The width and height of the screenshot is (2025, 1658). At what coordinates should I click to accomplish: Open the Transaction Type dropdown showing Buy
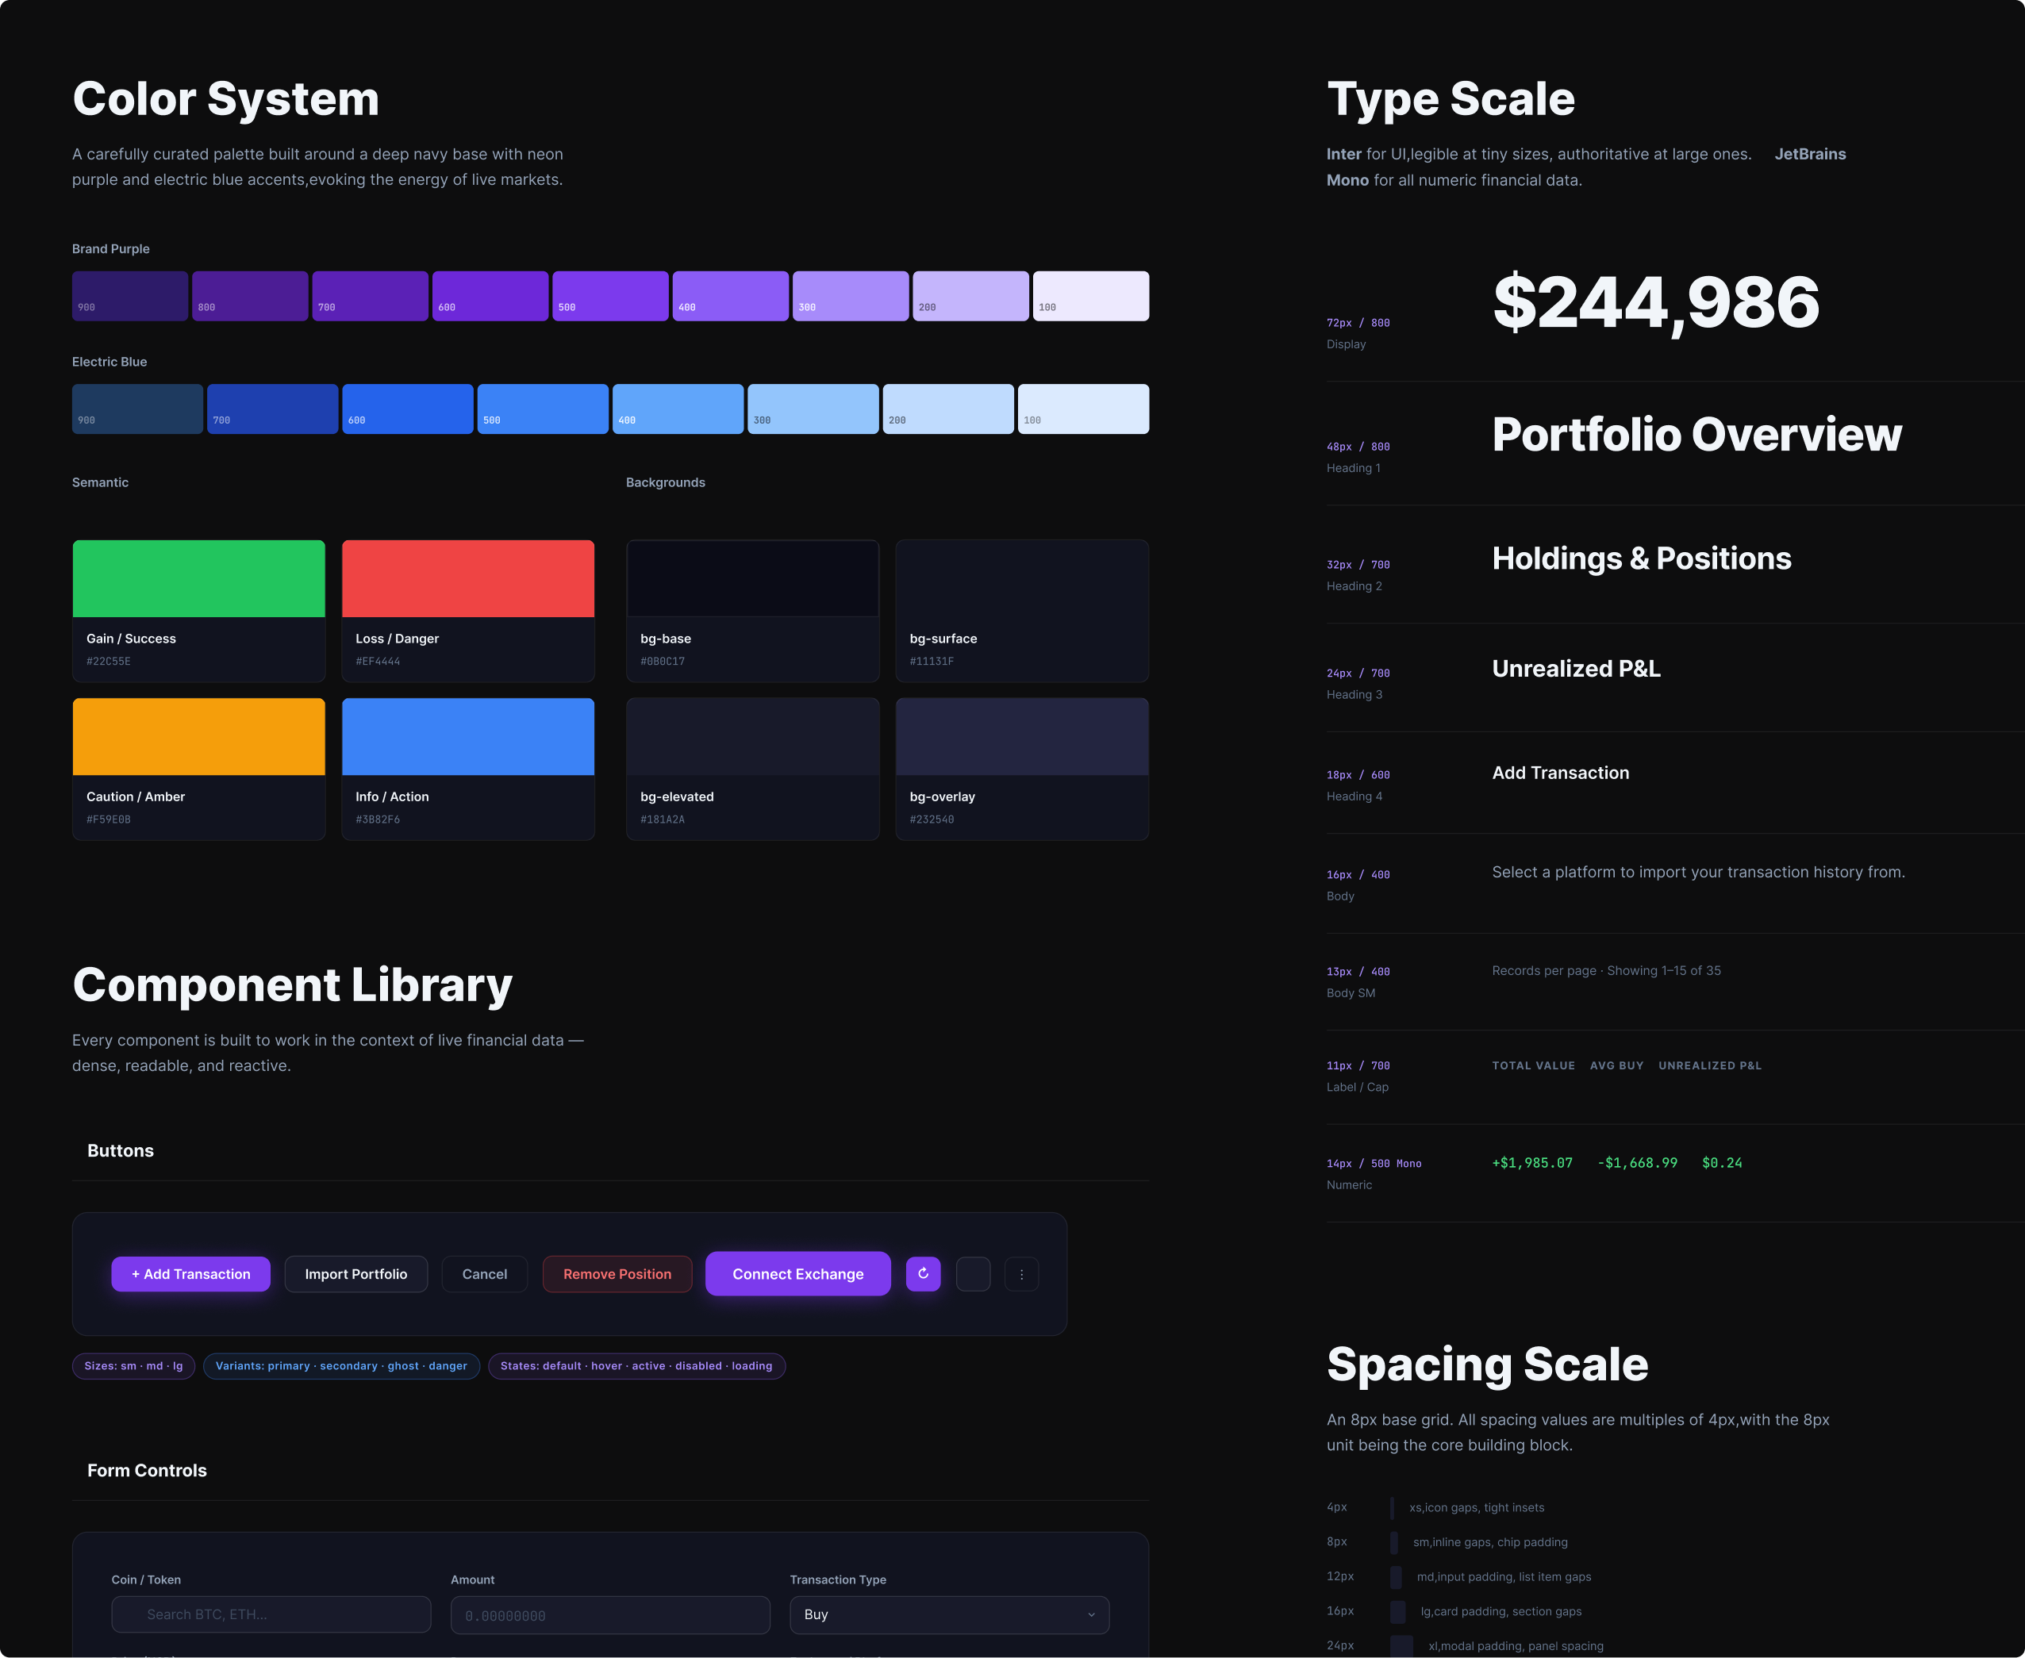[x=950, y=1614]
